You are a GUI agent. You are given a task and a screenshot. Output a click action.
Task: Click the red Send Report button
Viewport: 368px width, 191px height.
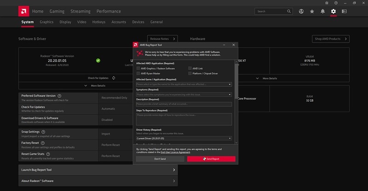click(211, 158)
